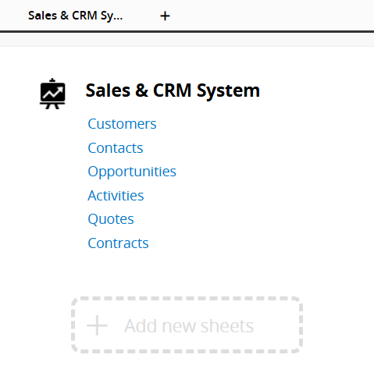
Task: Open the Customers sheet
Action: point(122,124)
